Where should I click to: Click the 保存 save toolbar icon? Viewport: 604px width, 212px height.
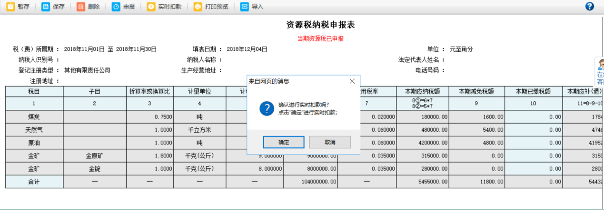46,7
